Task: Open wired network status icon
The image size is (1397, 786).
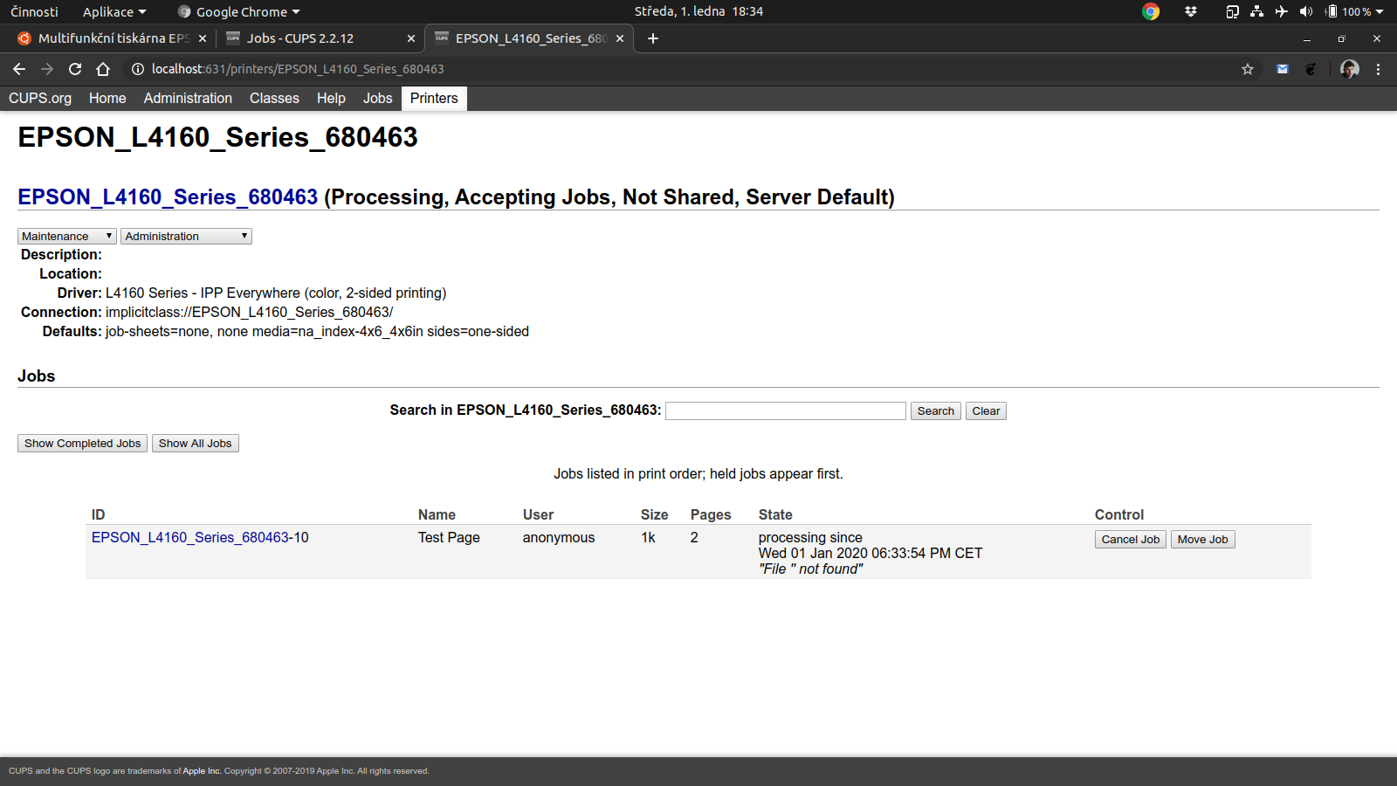Action: (x=1256, y=11)
